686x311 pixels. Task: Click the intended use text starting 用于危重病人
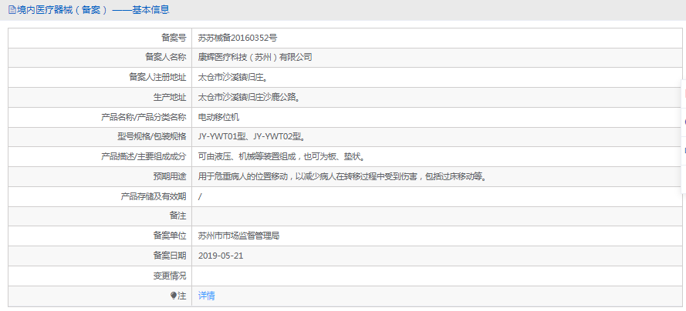tap(343, 176)
